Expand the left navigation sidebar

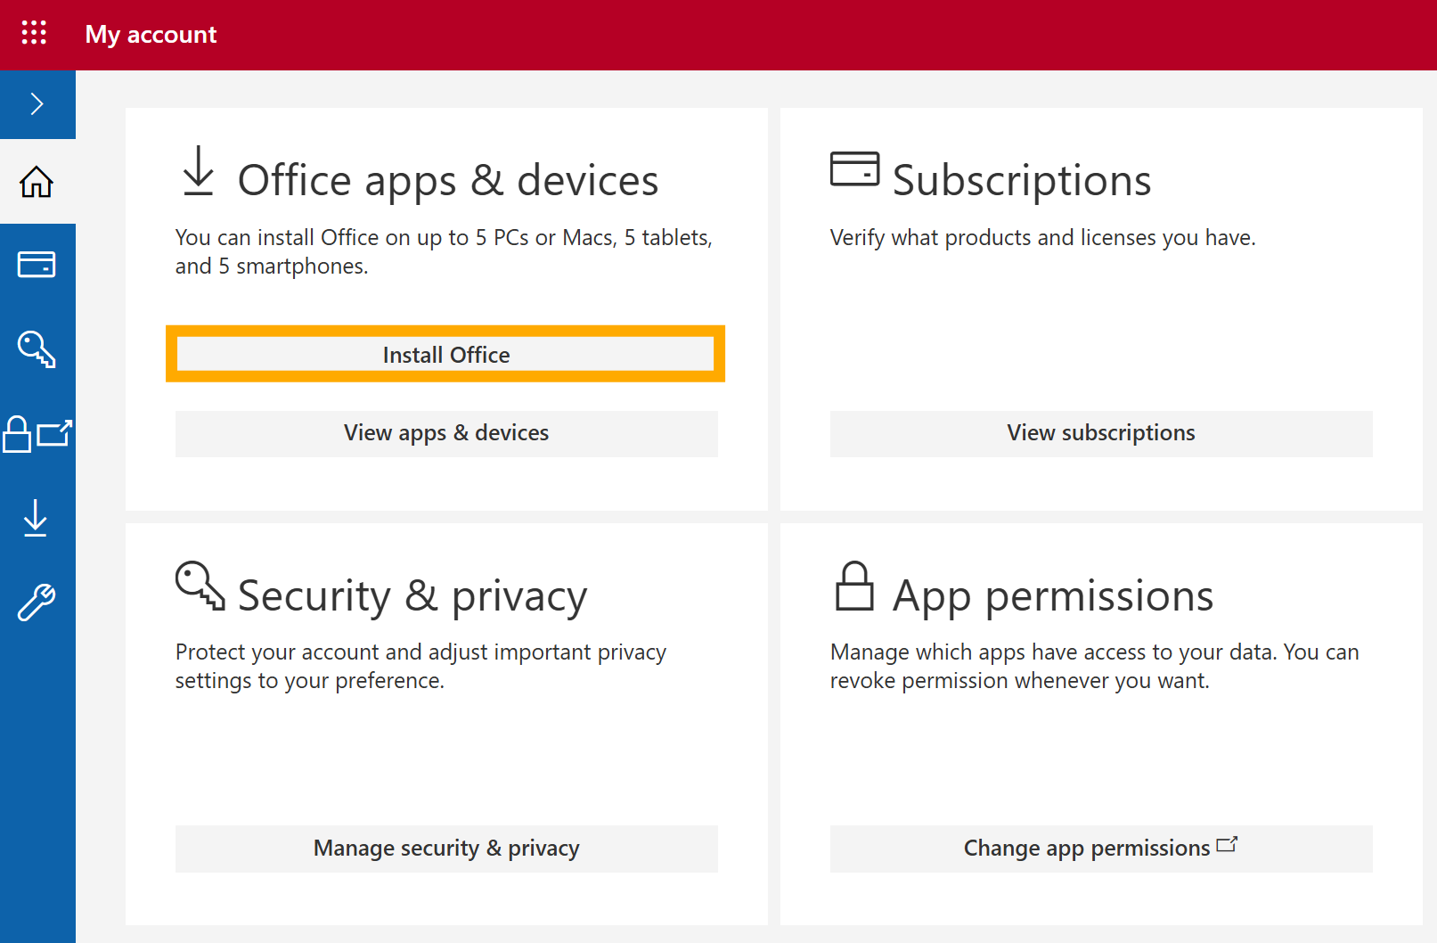coord(37,104)
